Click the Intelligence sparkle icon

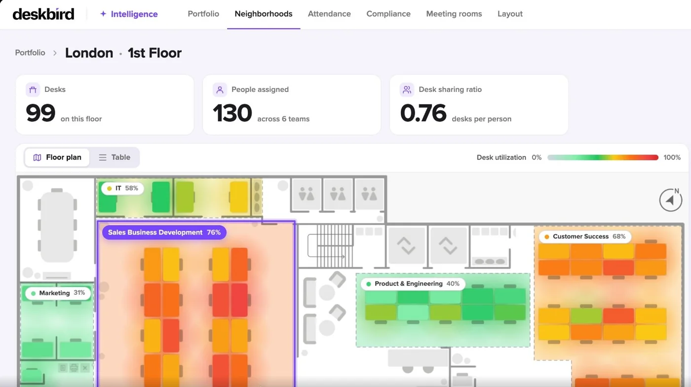click(x=103, y=14)
